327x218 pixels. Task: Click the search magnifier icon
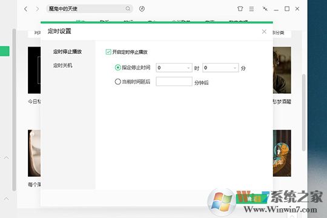click(128, 8)
